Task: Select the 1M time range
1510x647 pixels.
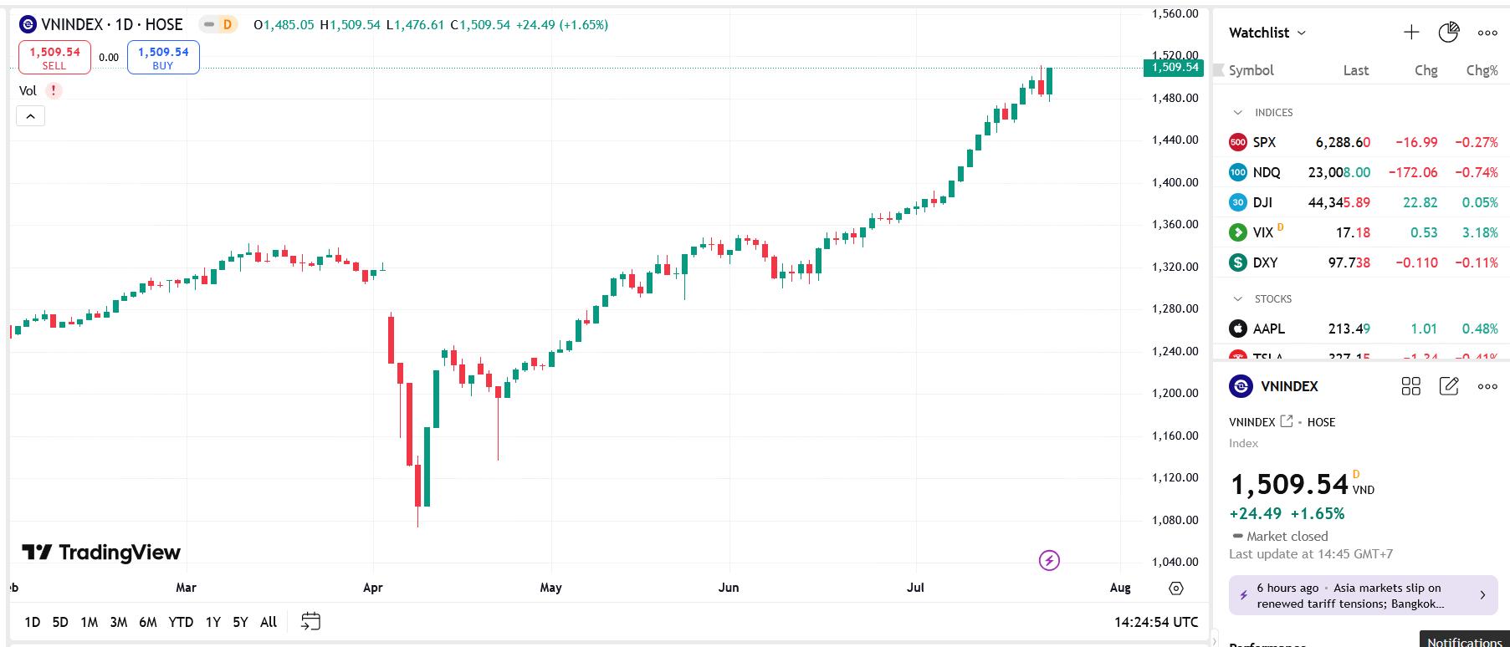Action: [90, 622]
